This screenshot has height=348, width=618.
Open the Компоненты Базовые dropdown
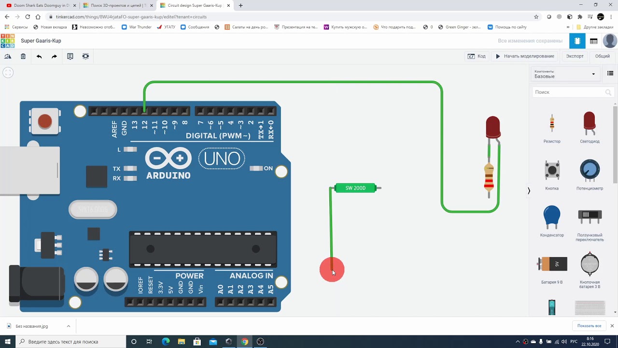565,74
